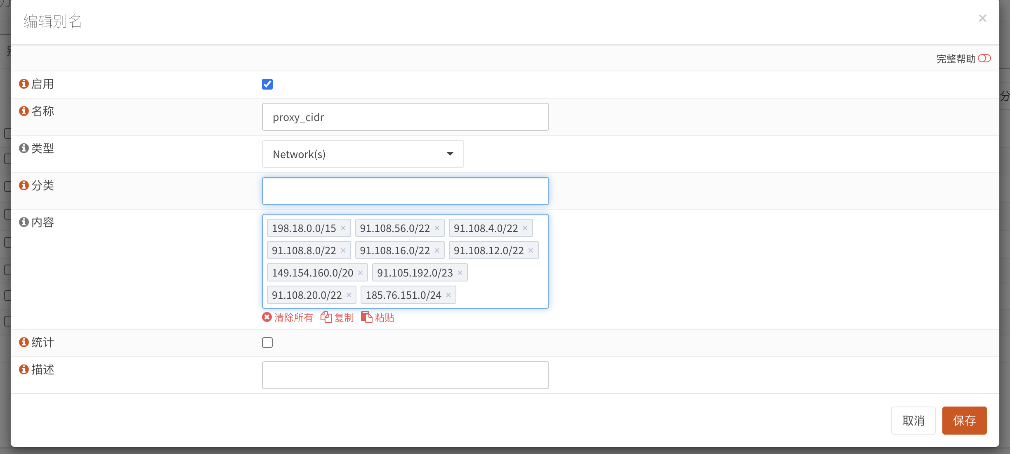Open the Network(s) type dropdown
The height and width of the screenshot is (454, 1010).
point(363,154)
